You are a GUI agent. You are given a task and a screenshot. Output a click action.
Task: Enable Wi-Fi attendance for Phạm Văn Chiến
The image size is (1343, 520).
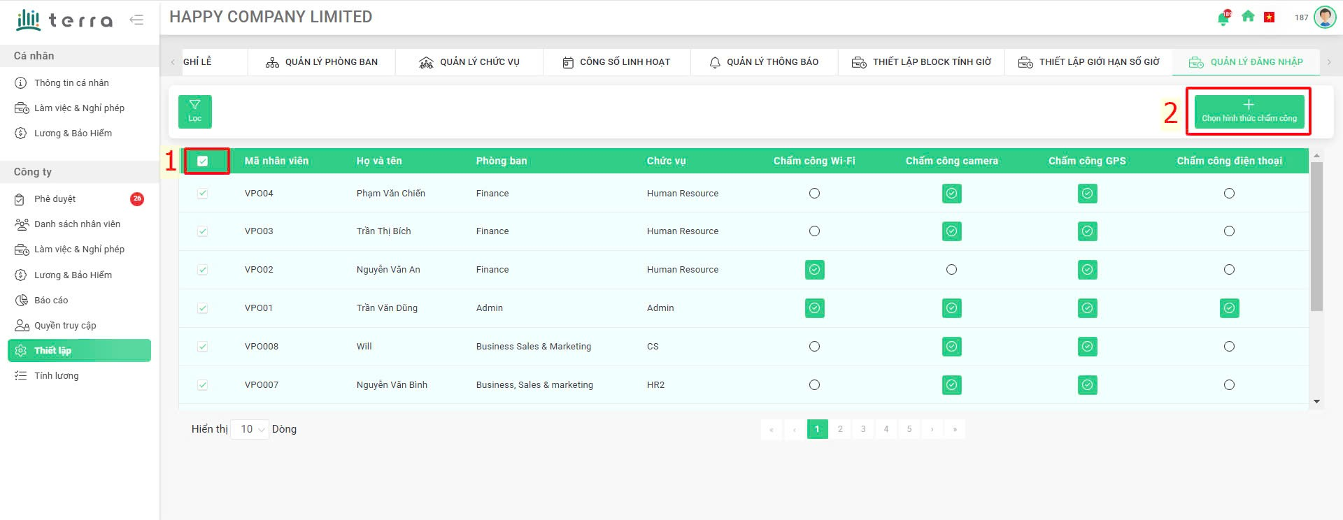coord(814,194)
